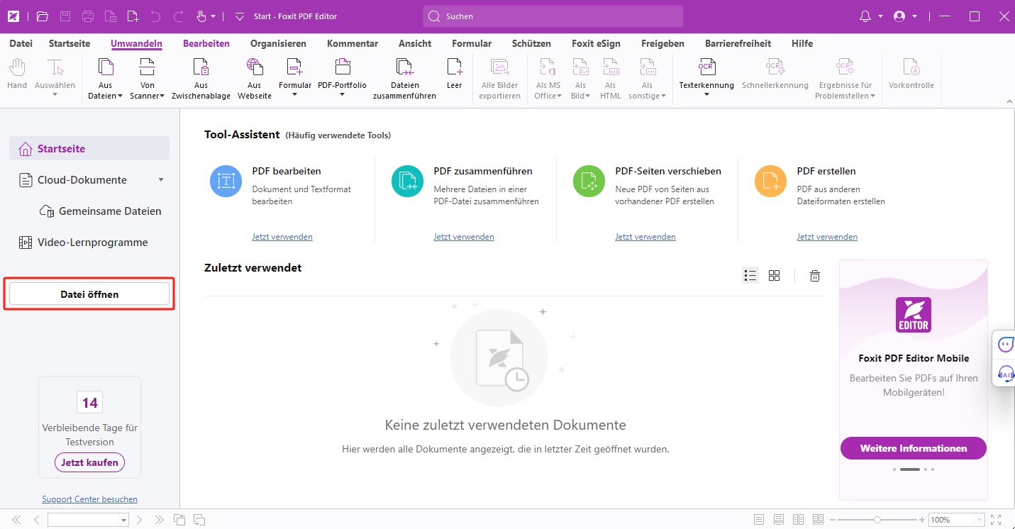Click Dateien zusammenführen tool
1015x529 pixels.
click(404, 78)
